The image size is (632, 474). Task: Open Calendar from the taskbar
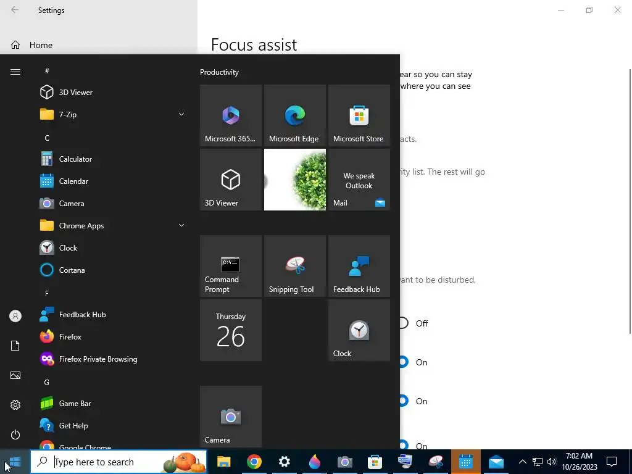click(465, 462)
